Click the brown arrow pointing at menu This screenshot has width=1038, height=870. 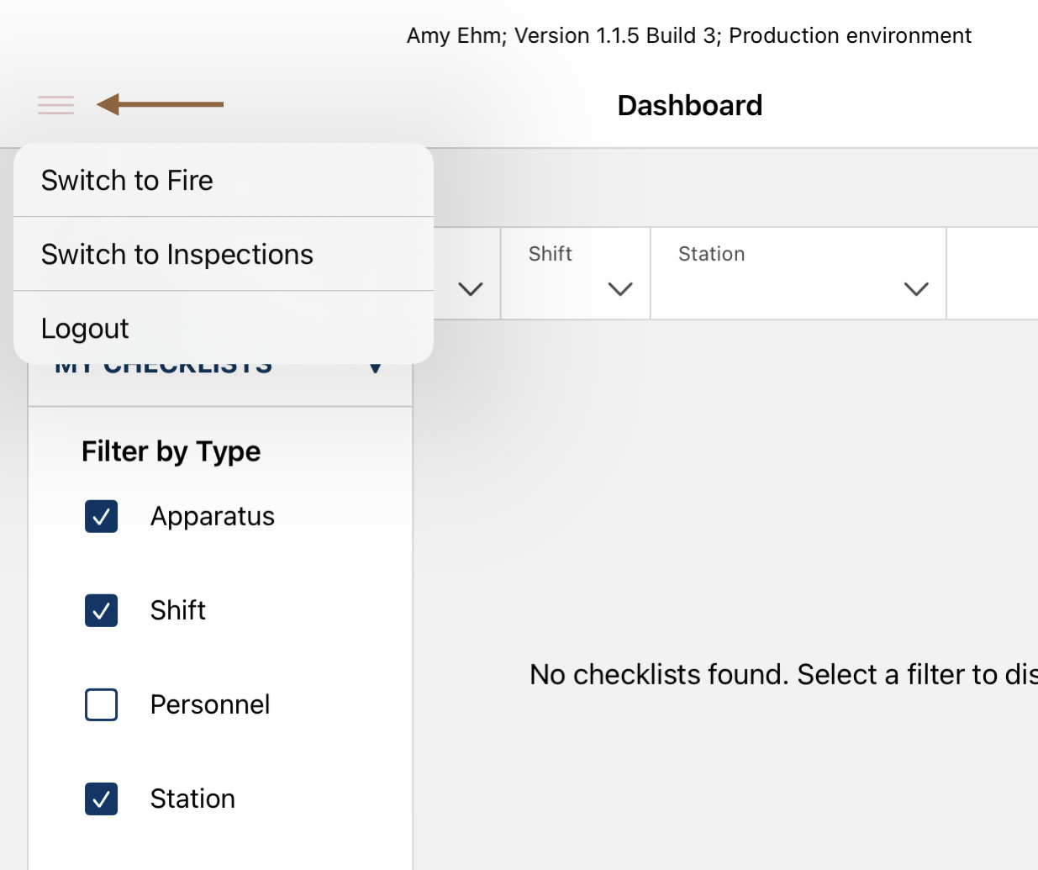click(160, 104)
